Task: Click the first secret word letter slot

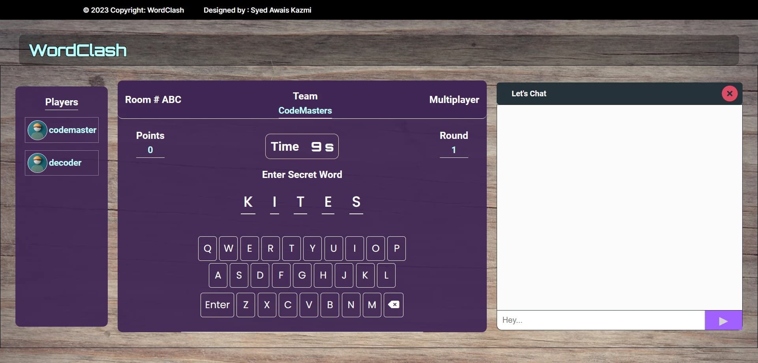Action: 248,203
